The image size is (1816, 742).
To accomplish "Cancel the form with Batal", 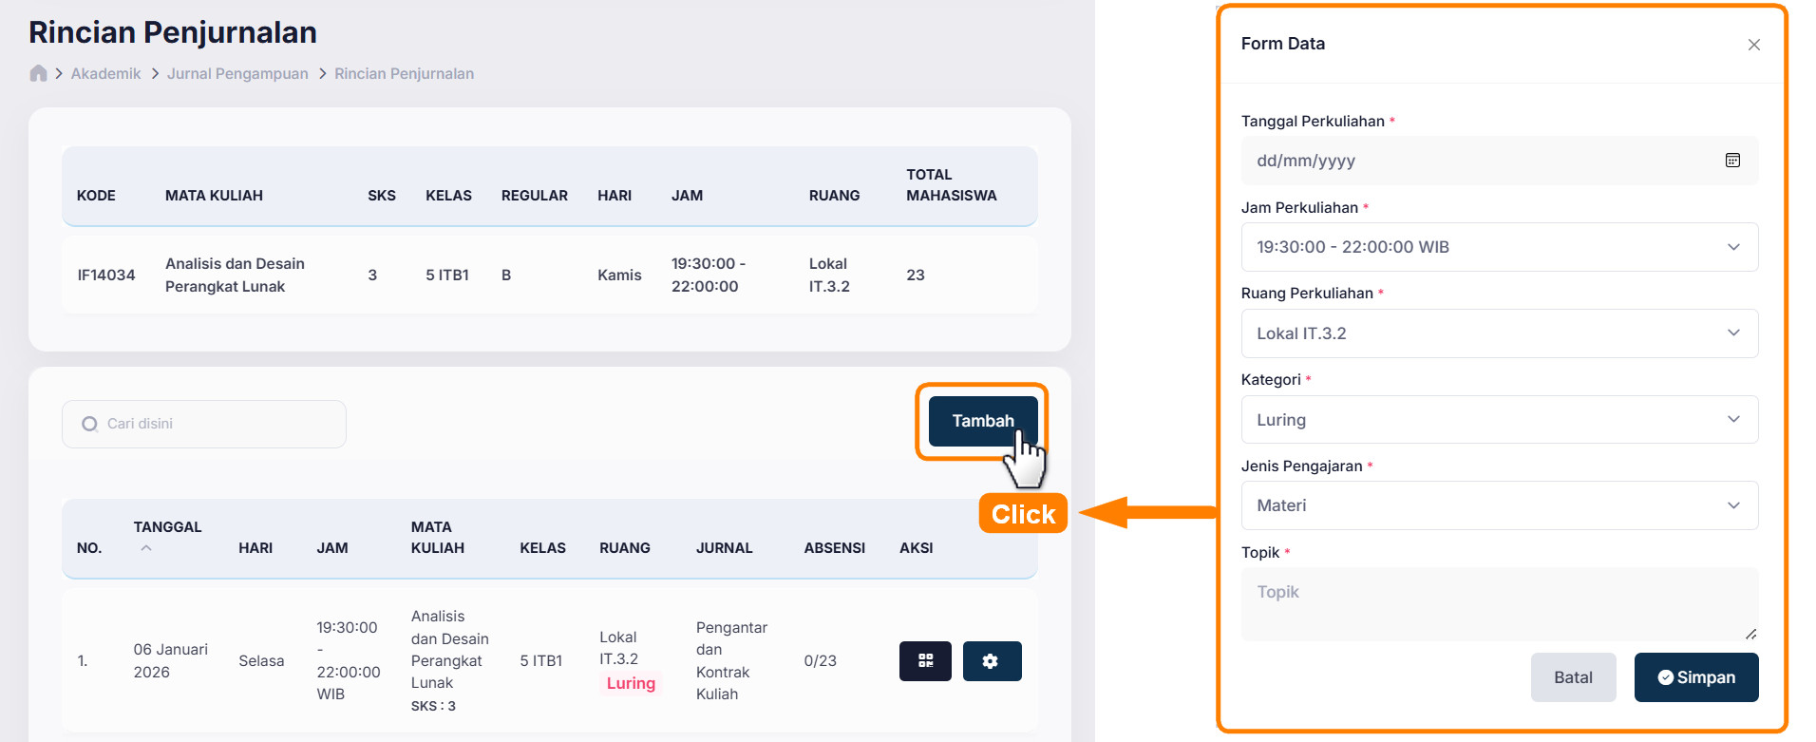I will [1573, 677].
